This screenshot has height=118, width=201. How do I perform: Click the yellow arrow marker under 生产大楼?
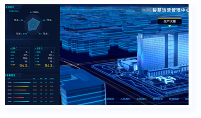170,26
